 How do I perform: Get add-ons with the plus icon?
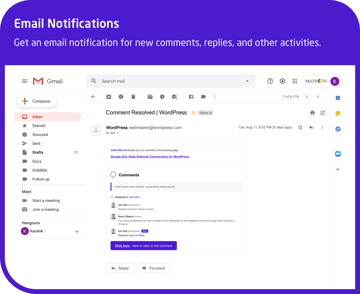click(338, 169)
